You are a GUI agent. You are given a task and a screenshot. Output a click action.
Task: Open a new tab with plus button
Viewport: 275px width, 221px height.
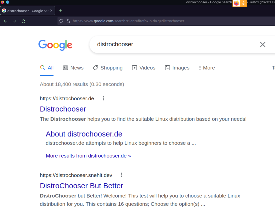[x=61, y=11]
